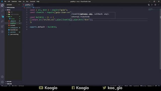The height and width of the screenshot is (91, 161).
Task: Open the View menu
Action: point(20,2)
